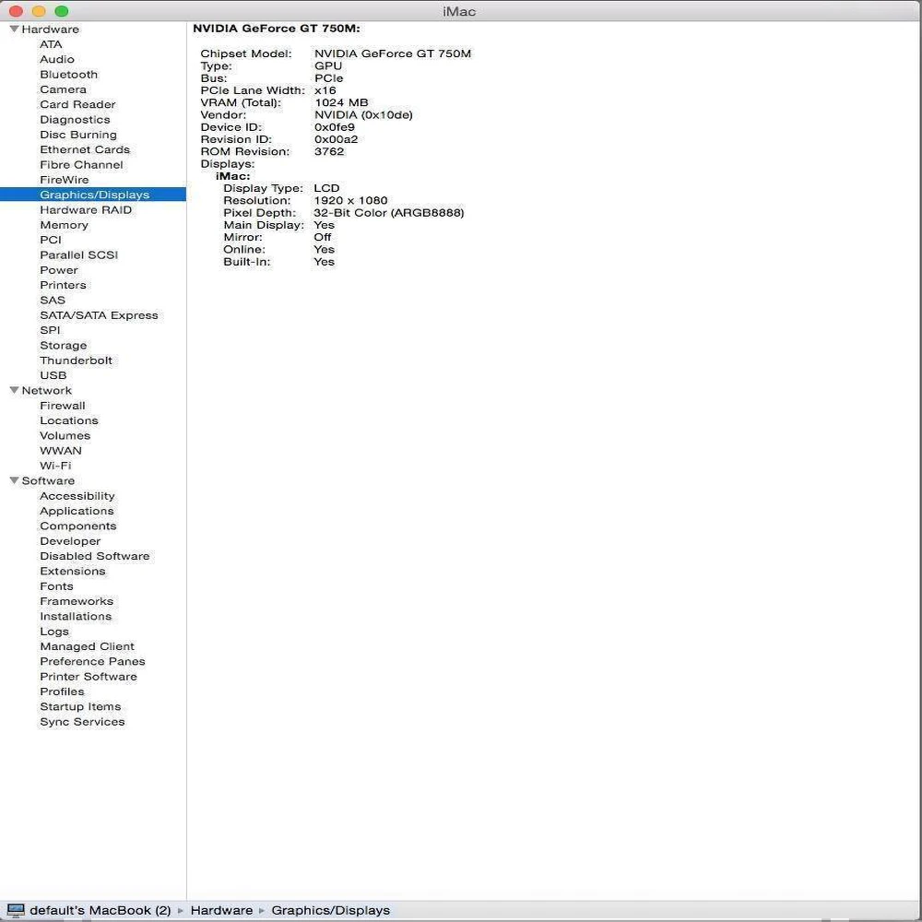Open SATA/SATA Express entry

[99, 315]
